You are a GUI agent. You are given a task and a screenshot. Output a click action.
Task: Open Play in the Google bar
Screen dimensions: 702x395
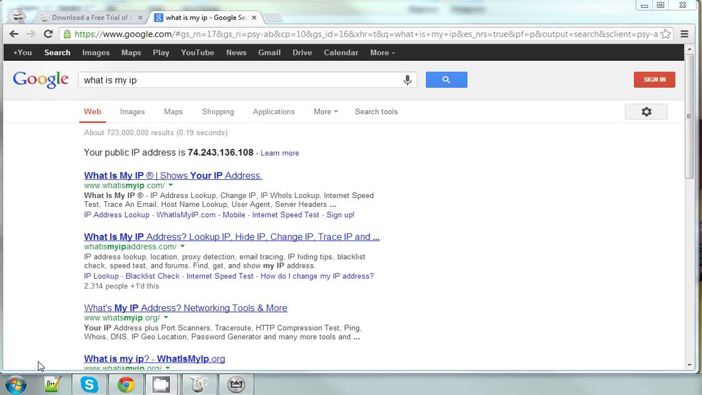(161, 53)
